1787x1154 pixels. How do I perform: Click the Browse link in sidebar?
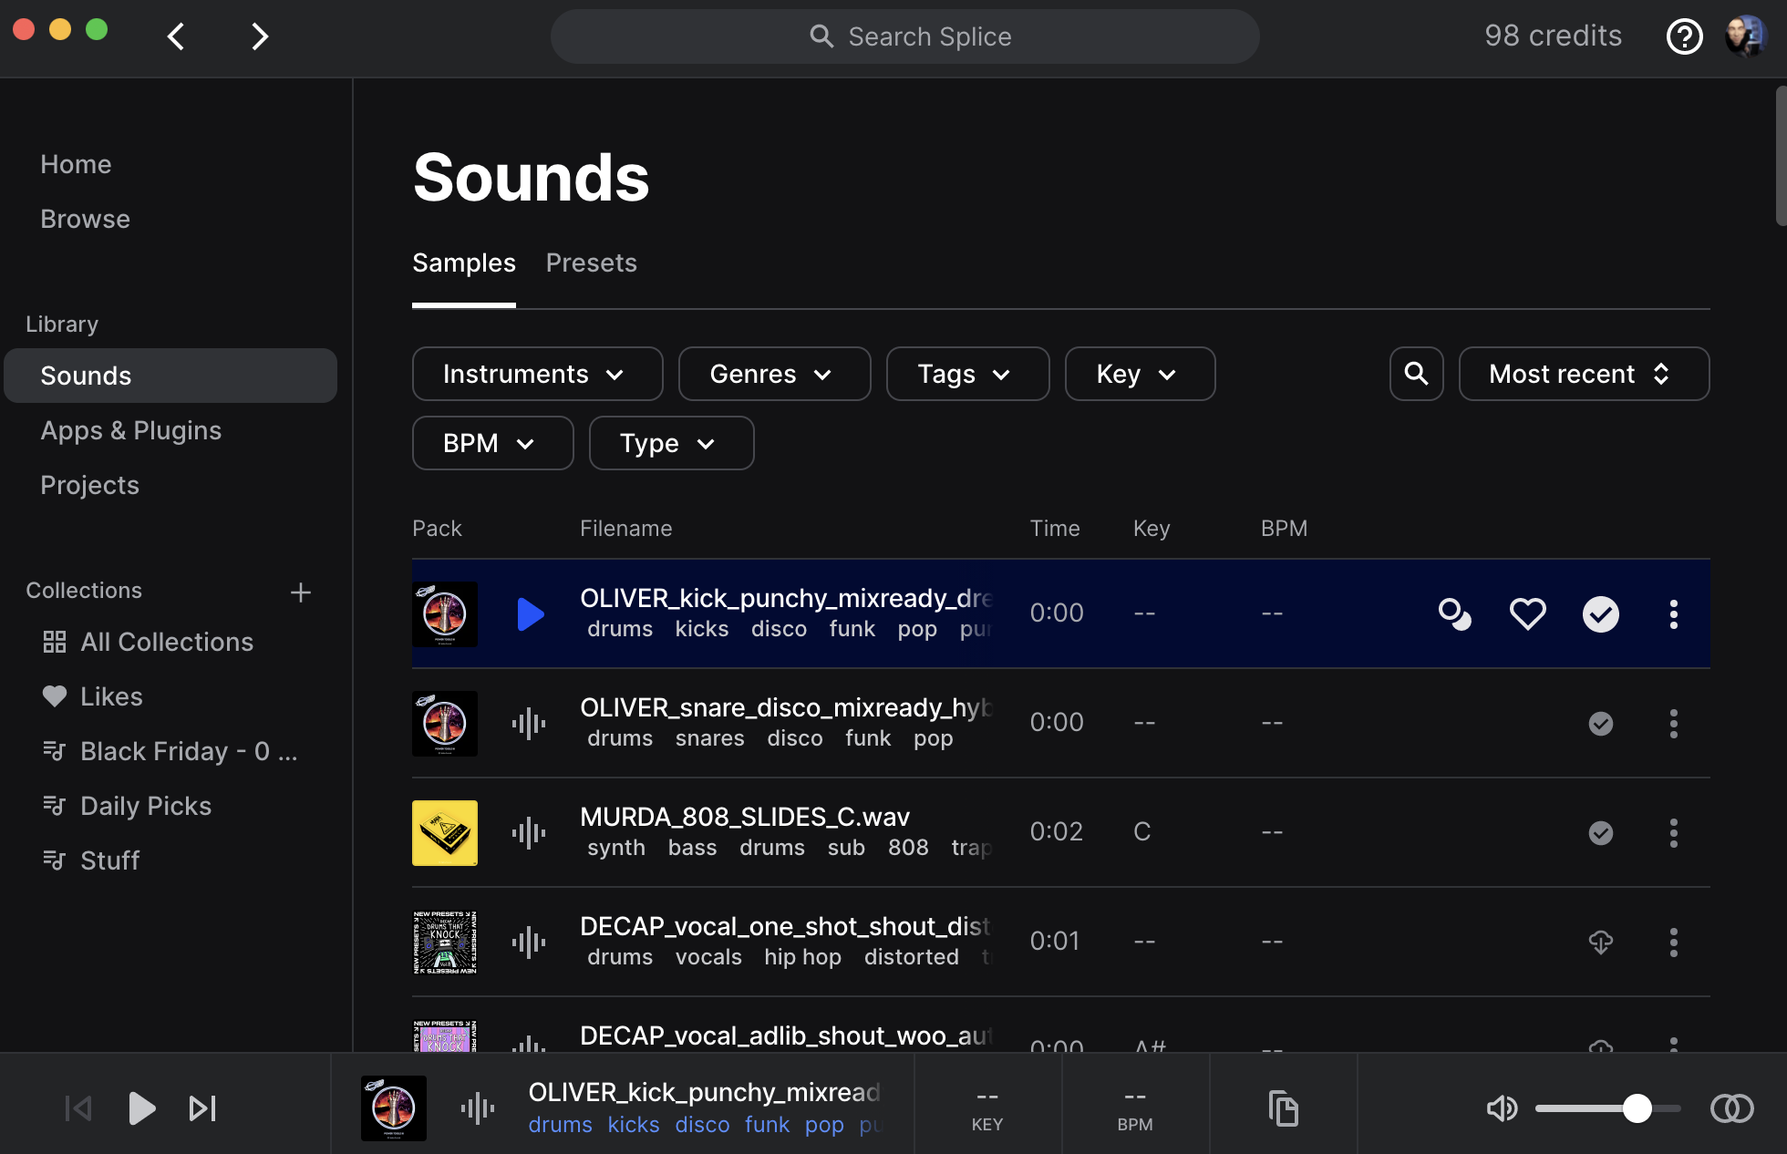tap(85, 218)
